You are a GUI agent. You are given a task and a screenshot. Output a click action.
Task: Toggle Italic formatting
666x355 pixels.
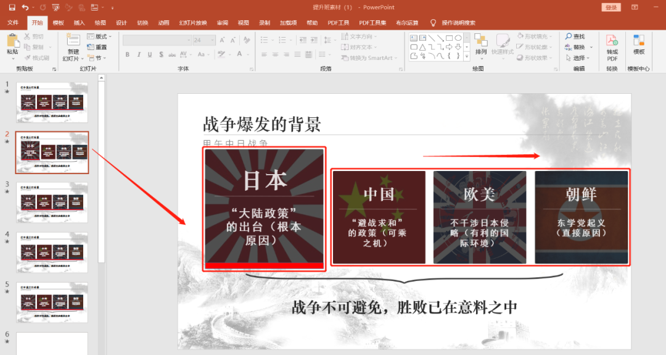coord(139,54)
